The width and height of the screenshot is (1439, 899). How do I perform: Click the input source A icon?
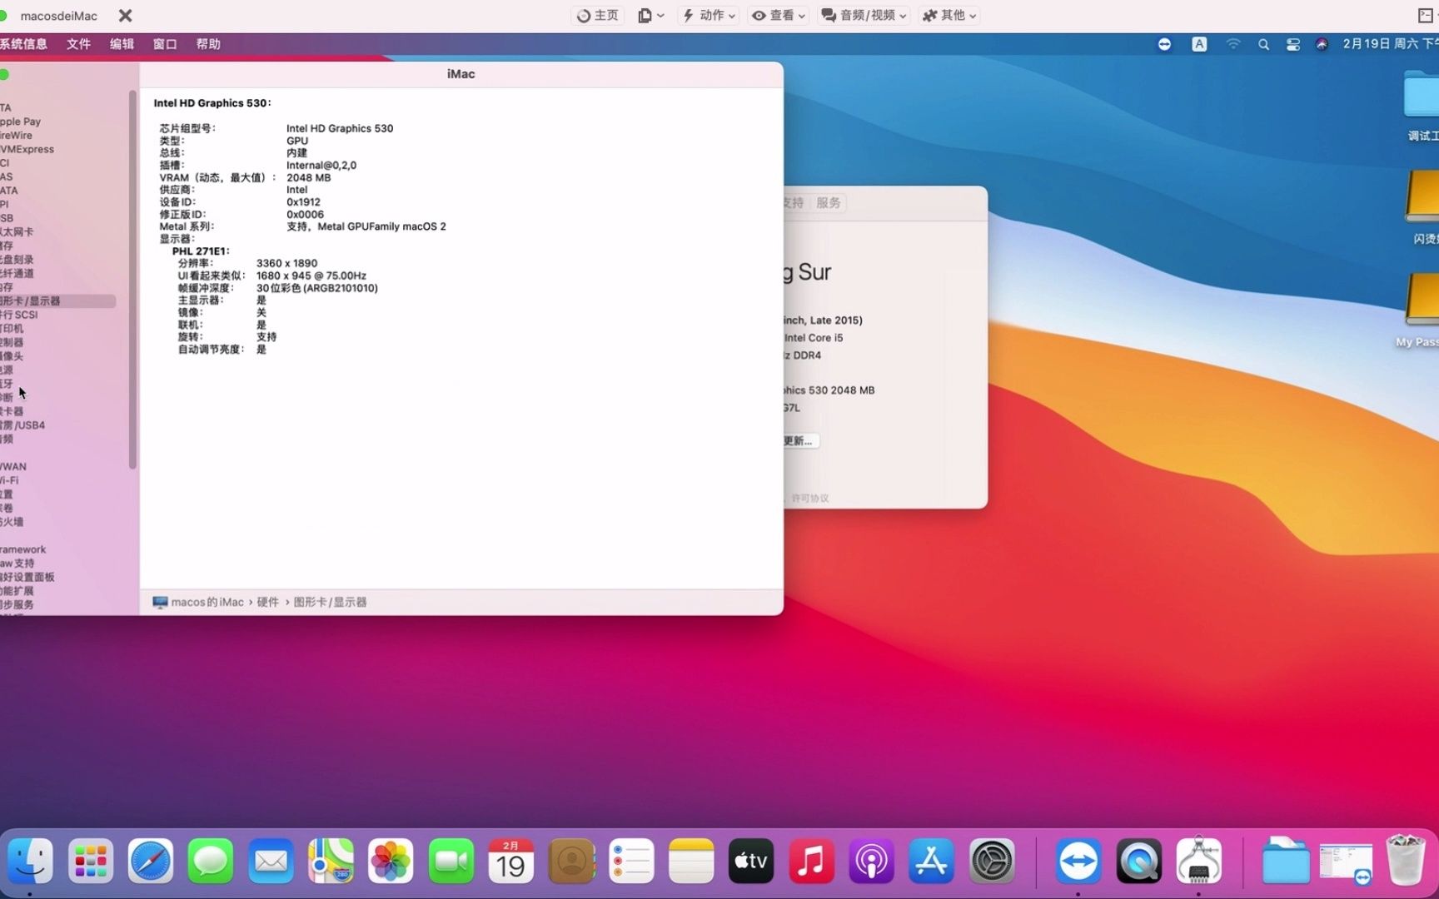pos(1199,44)
